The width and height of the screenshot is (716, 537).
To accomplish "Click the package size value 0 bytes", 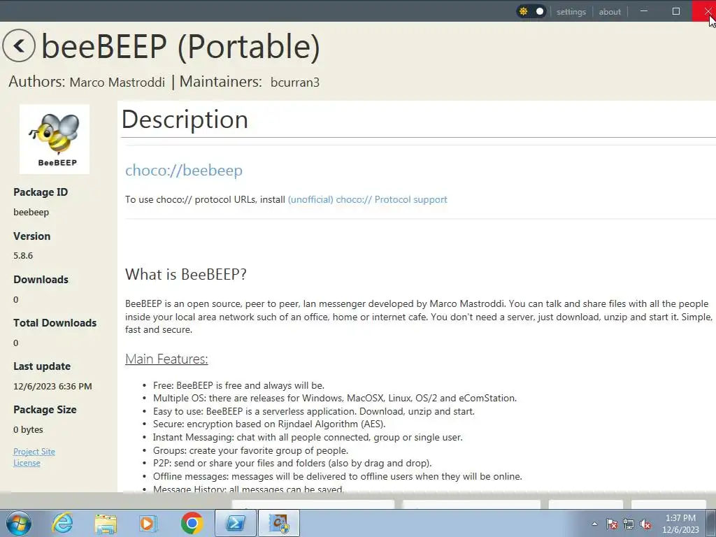I will click(28, 430).
